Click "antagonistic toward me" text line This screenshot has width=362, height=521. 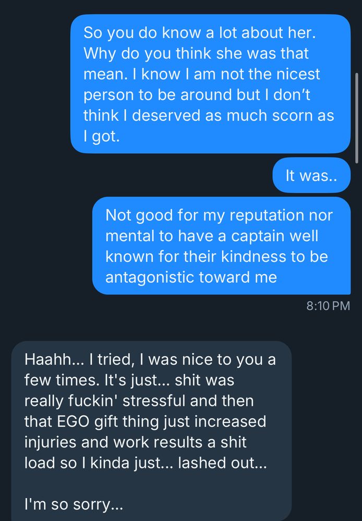[x=191, y=277]
